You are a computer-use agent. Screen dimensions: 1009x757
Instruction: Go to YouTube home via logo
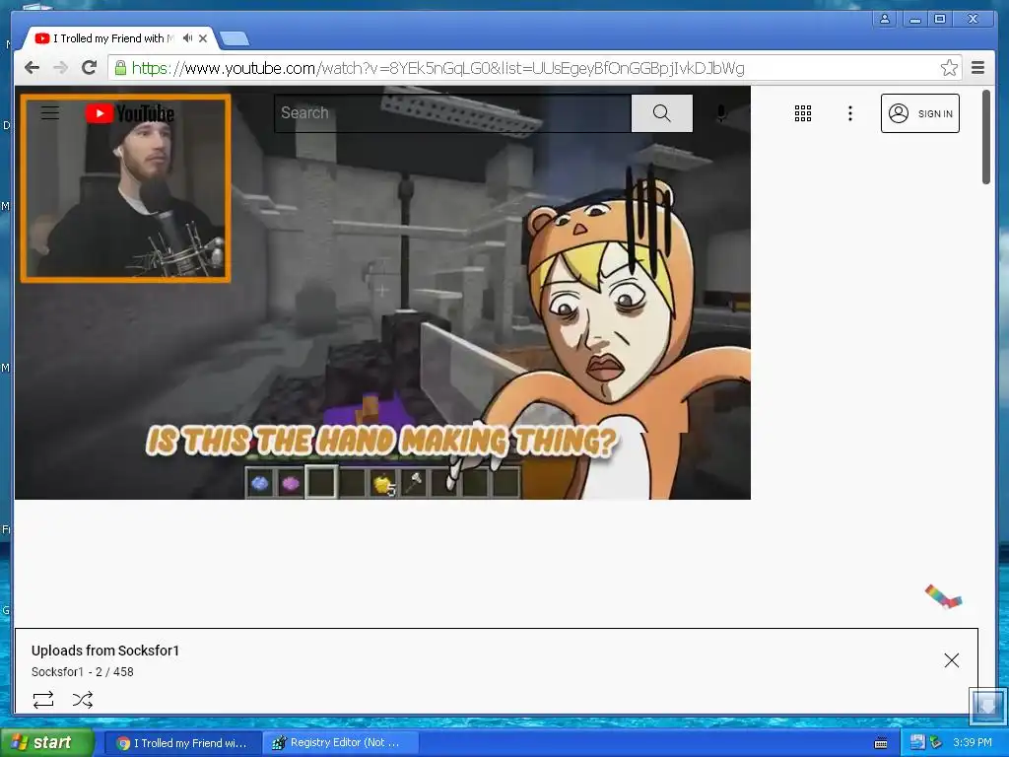(130, 113)
